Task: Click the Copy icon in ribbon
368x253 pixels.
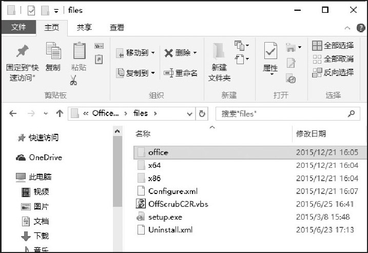Action: point(53,51)
